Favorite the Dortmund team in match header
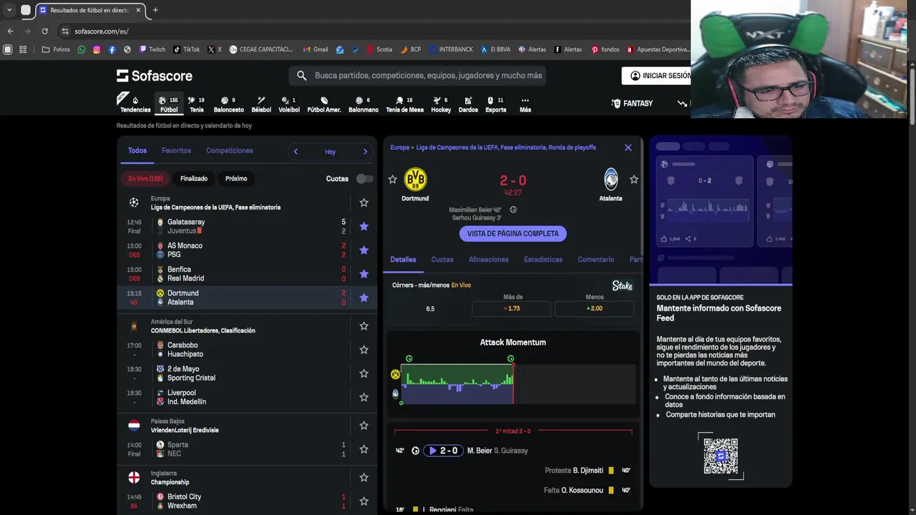 392,180
